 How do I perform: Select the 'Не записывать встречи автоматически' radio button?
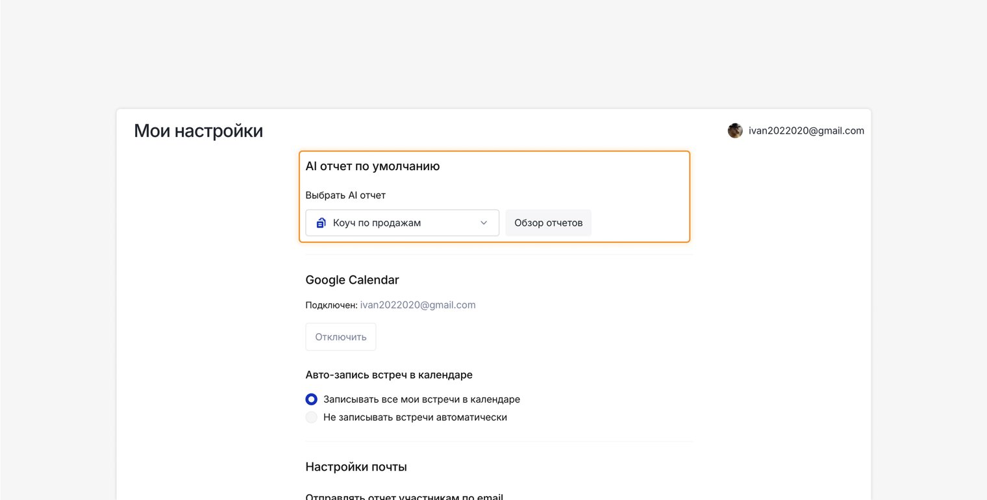click(312, 417)
